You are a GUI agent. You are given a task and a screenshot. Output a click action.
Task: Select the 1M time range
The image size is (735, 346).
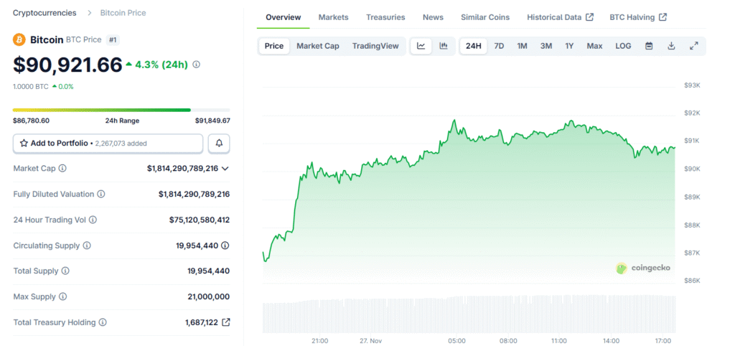(523, 46)
